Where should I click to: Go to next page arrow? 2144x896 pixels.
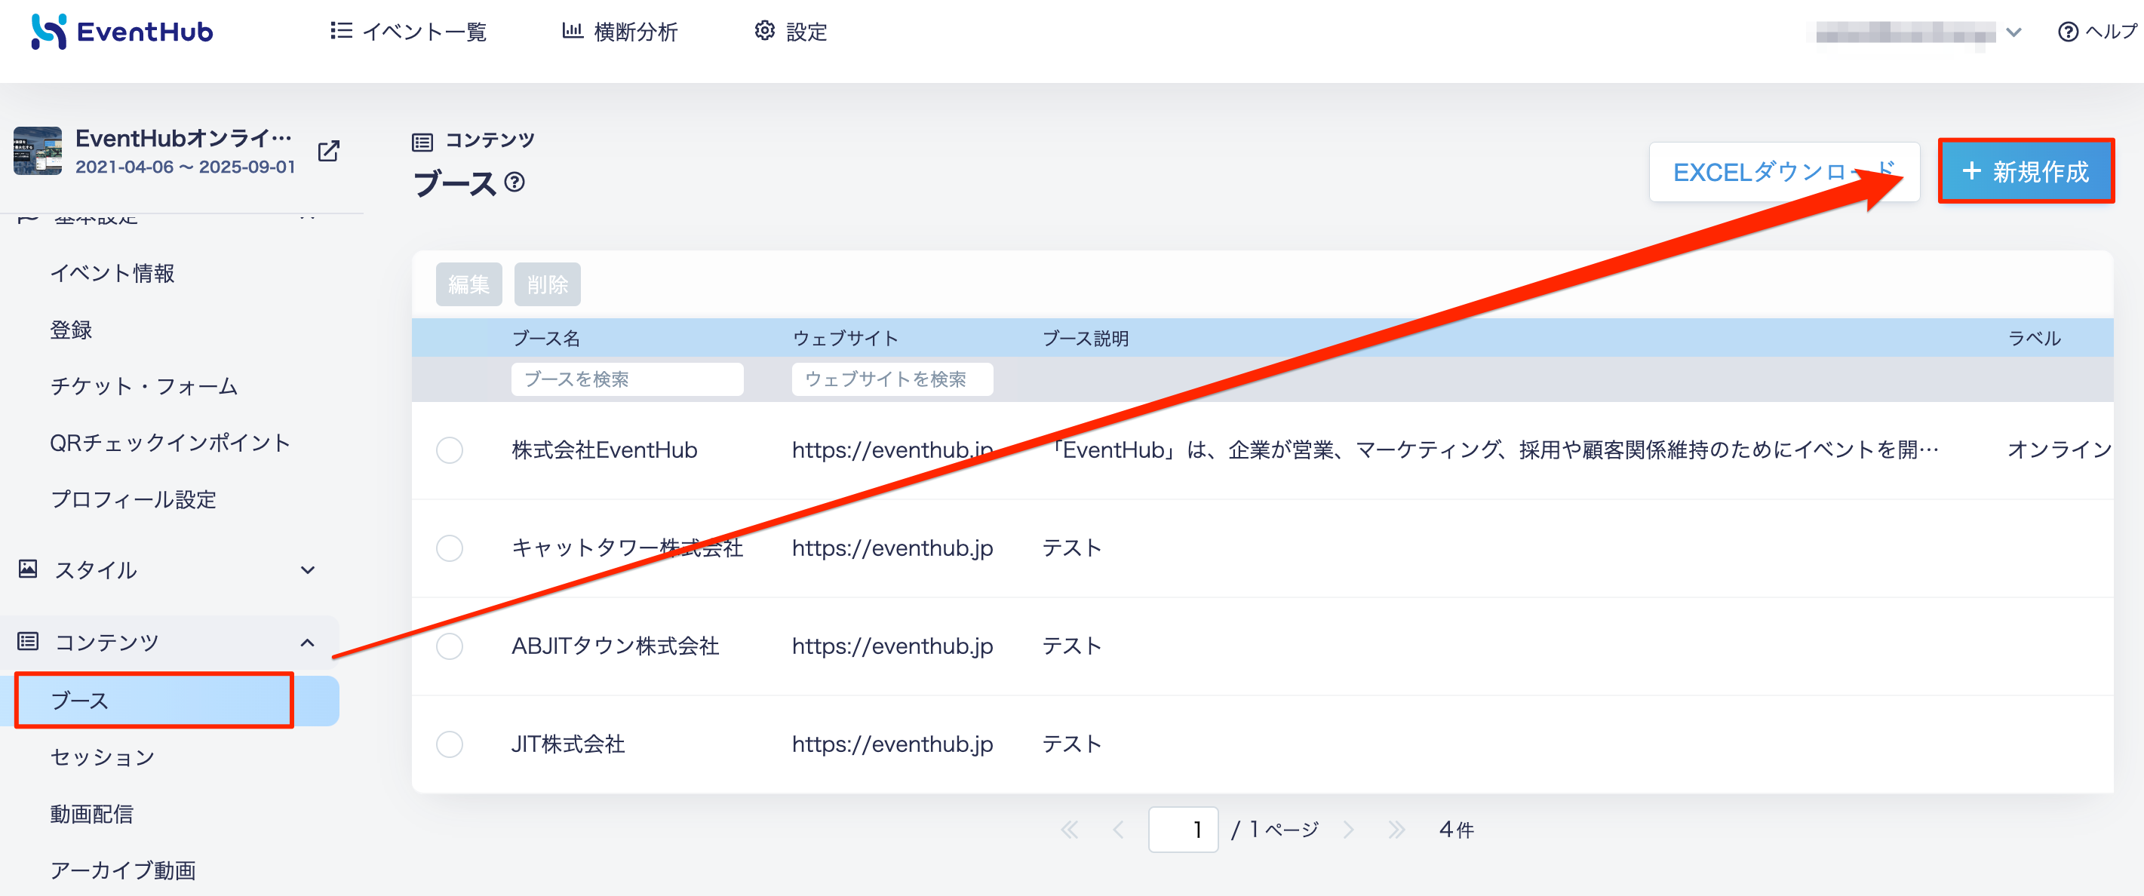point(1348,830)
